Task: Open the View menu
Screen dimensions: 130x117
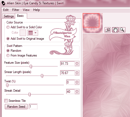Action: pos(26,10)
